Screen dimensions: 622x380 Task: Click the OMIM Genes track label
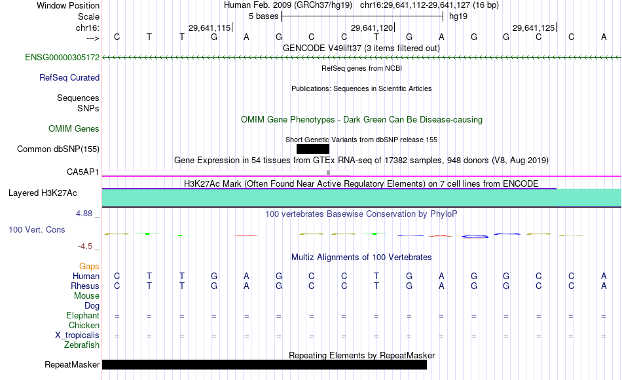tap(73, 128)
